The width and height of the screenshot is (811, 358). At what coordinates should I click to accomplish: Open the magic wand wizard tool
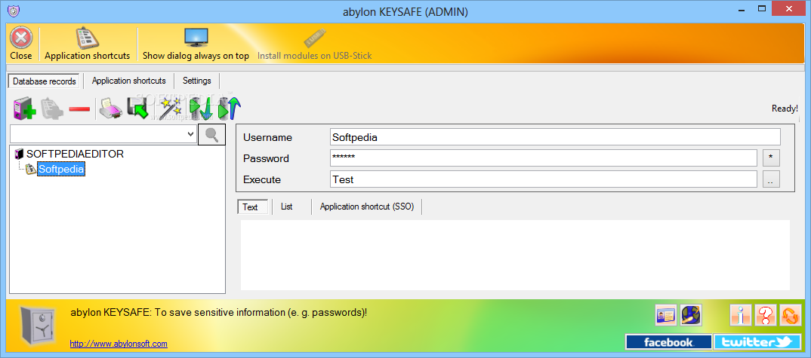[171, 109]
